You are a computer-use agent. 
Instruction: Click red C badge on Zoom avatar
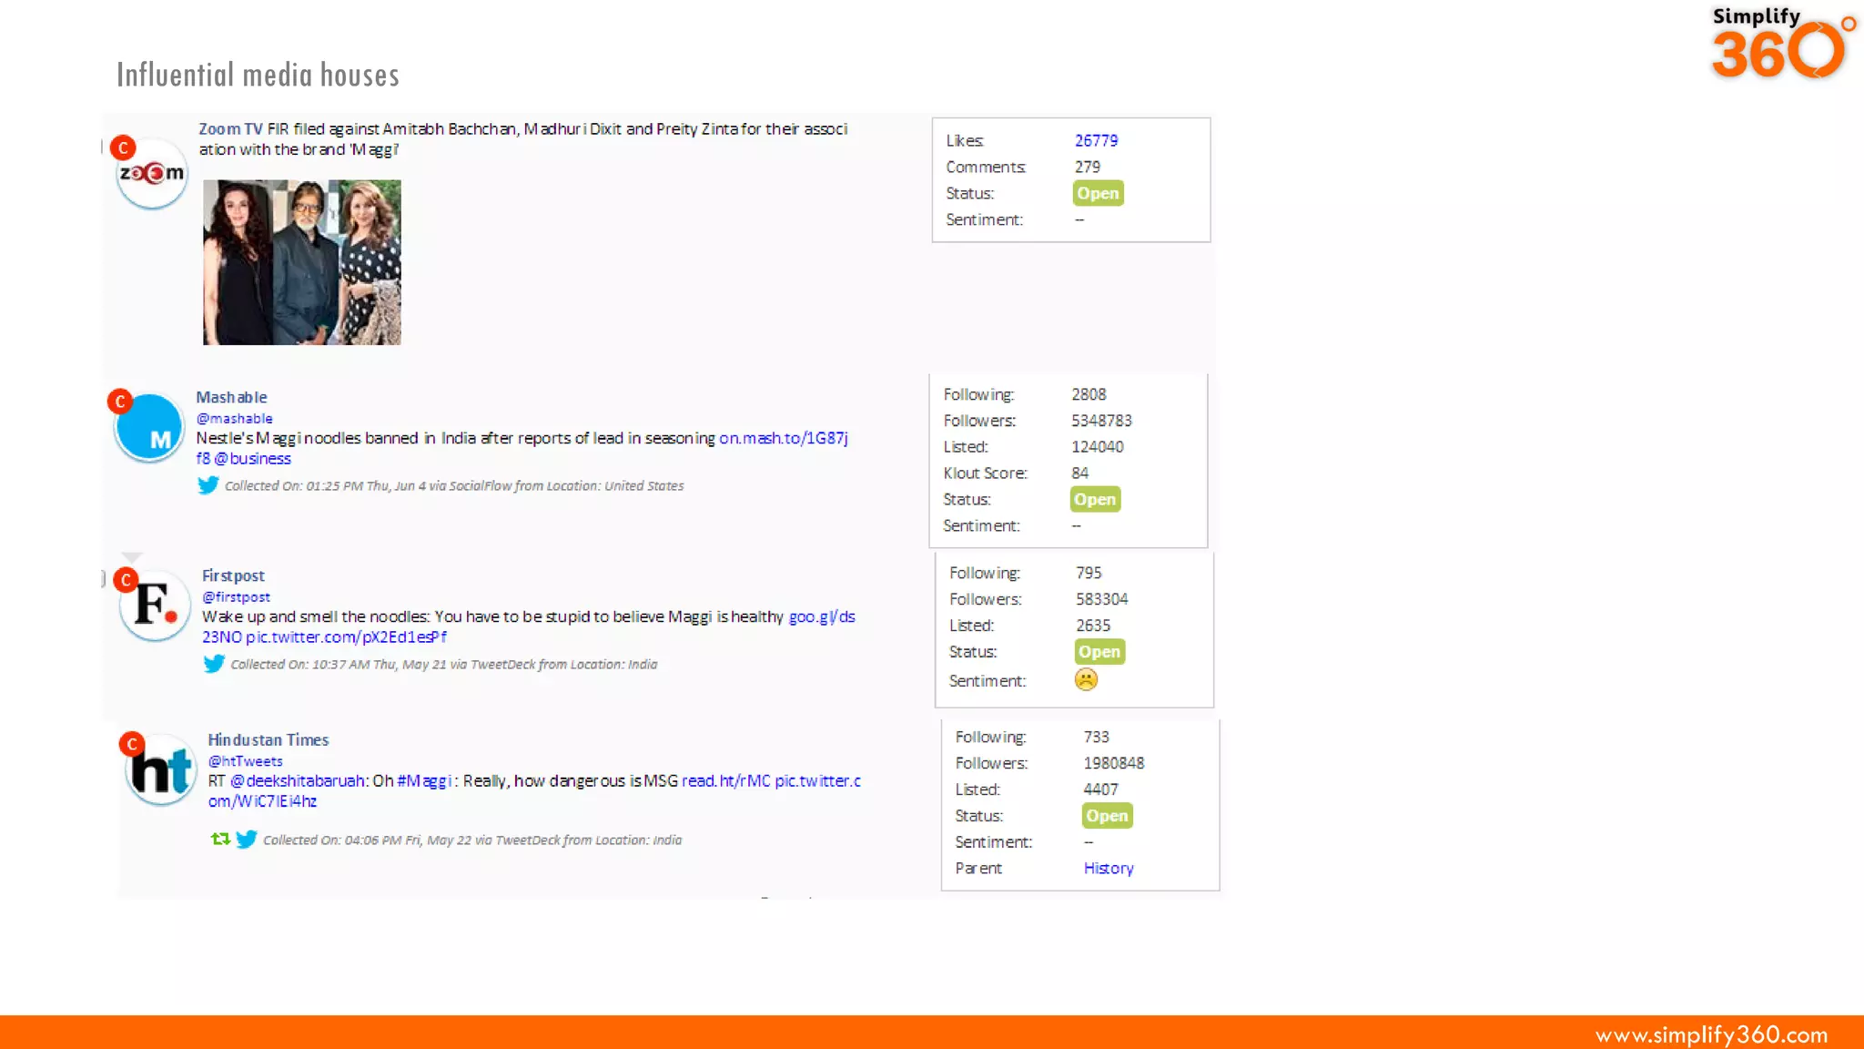[x=123, y=148]
